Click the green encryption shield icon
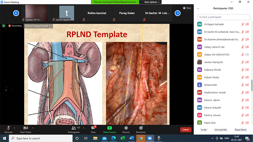The width and height of the screenshot is (253, 142). point(4,26)
